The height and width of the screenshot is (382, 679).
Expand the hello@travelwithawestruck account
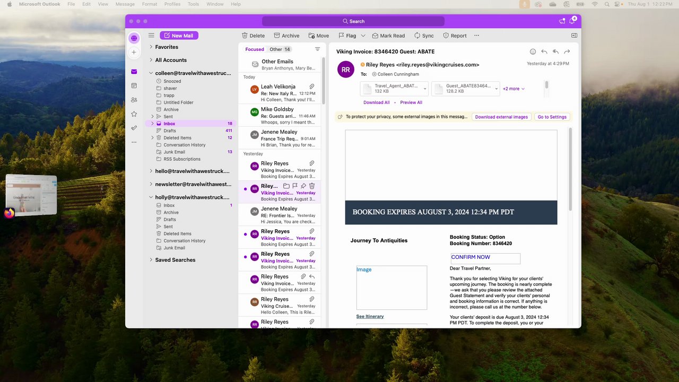[151, 171]
